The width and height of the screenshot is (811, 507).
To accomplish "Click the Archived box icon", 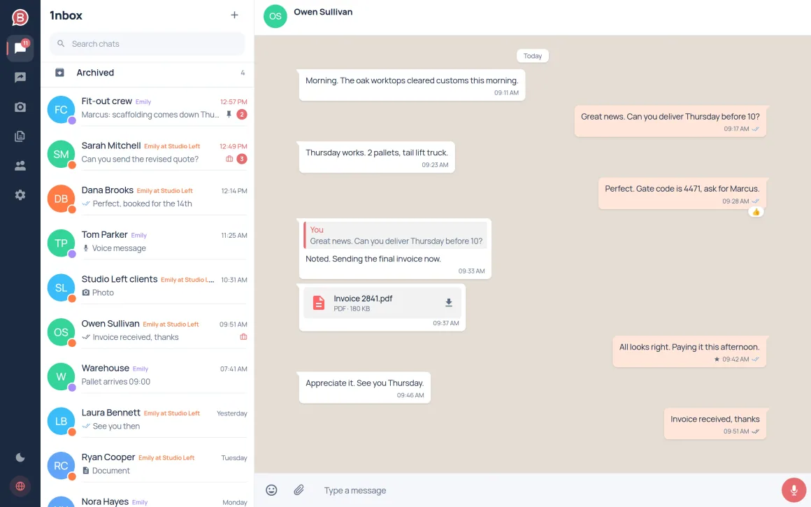I will pyautogui.click(x=60, y=73).
